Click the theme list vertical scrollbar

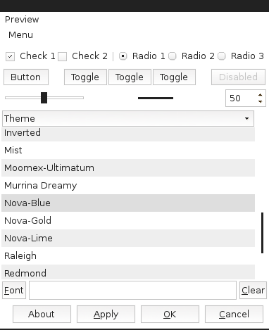[x=262, y=233]
